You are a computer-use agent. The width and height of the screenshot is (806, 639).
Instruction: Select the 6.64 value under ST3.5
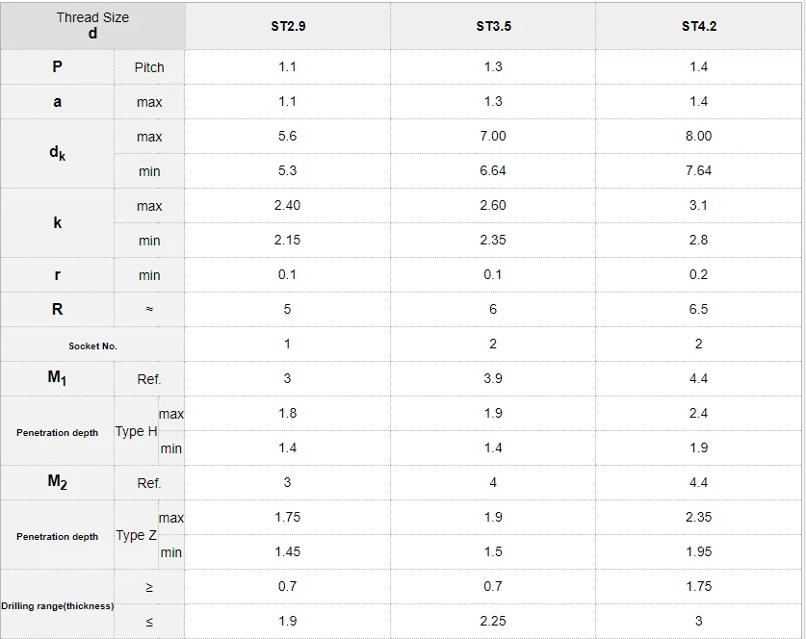point(493,170)
